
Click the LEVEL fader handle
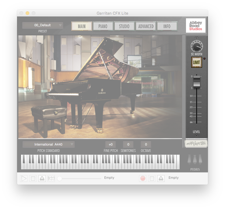197,81
